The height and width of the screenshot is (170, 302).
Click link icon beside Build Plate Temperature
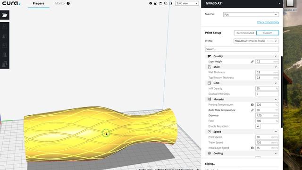tap(252, 110)
